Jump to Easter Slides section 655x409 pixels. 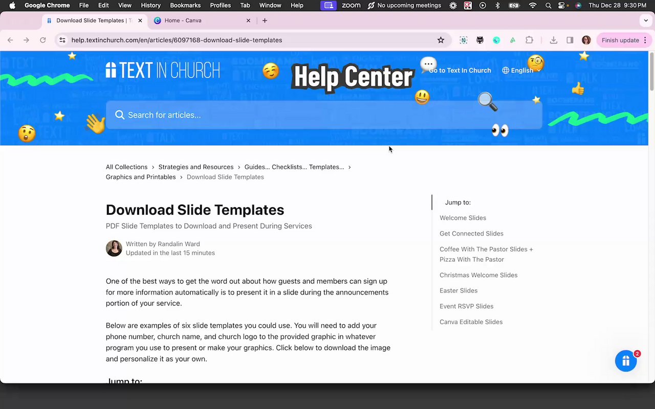(x=458, y=290)
